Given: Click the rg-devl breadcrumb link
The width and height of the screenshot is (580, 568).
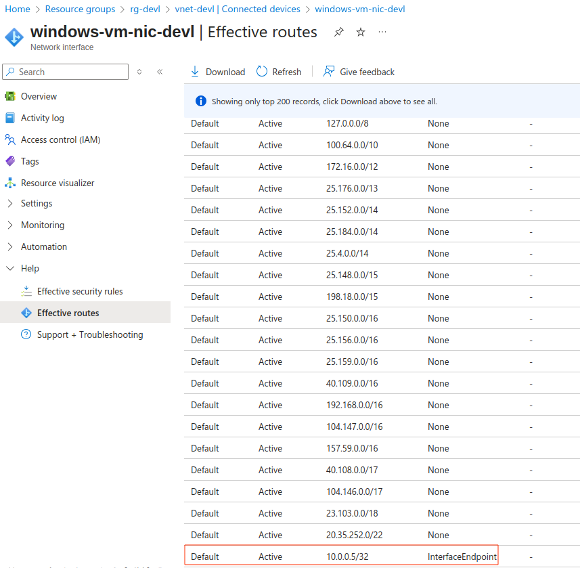Looking at the screenshot, I should tap(145, 9).
